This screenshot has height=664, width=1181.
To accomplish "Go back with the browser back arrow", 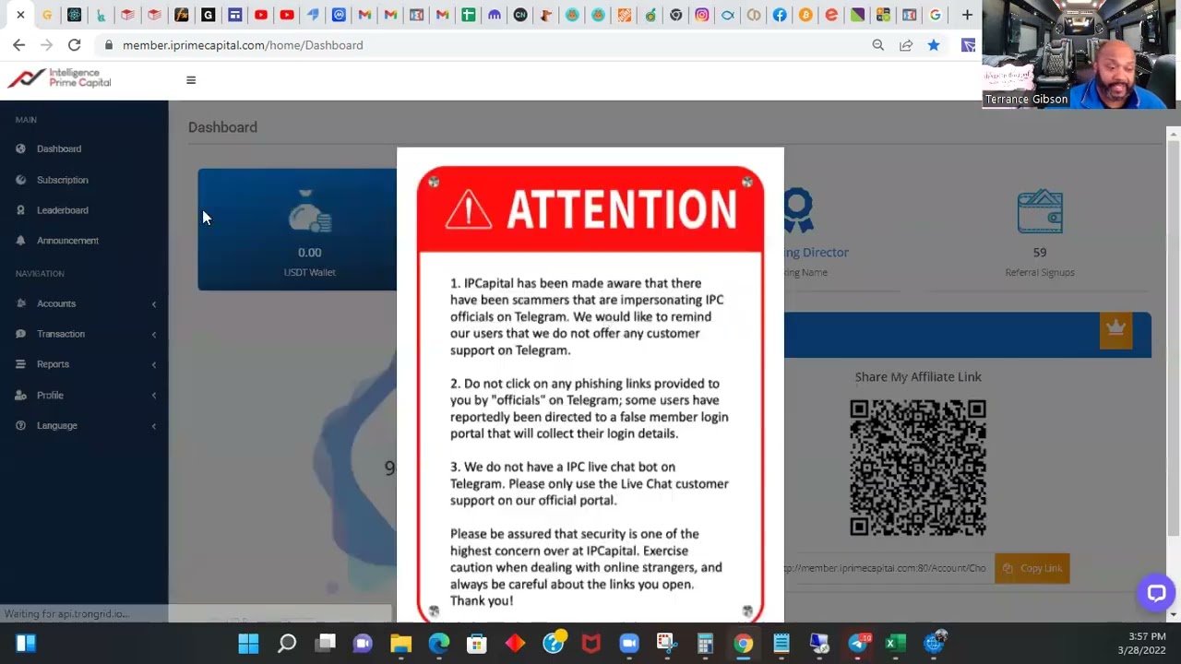I will (19, 45).
